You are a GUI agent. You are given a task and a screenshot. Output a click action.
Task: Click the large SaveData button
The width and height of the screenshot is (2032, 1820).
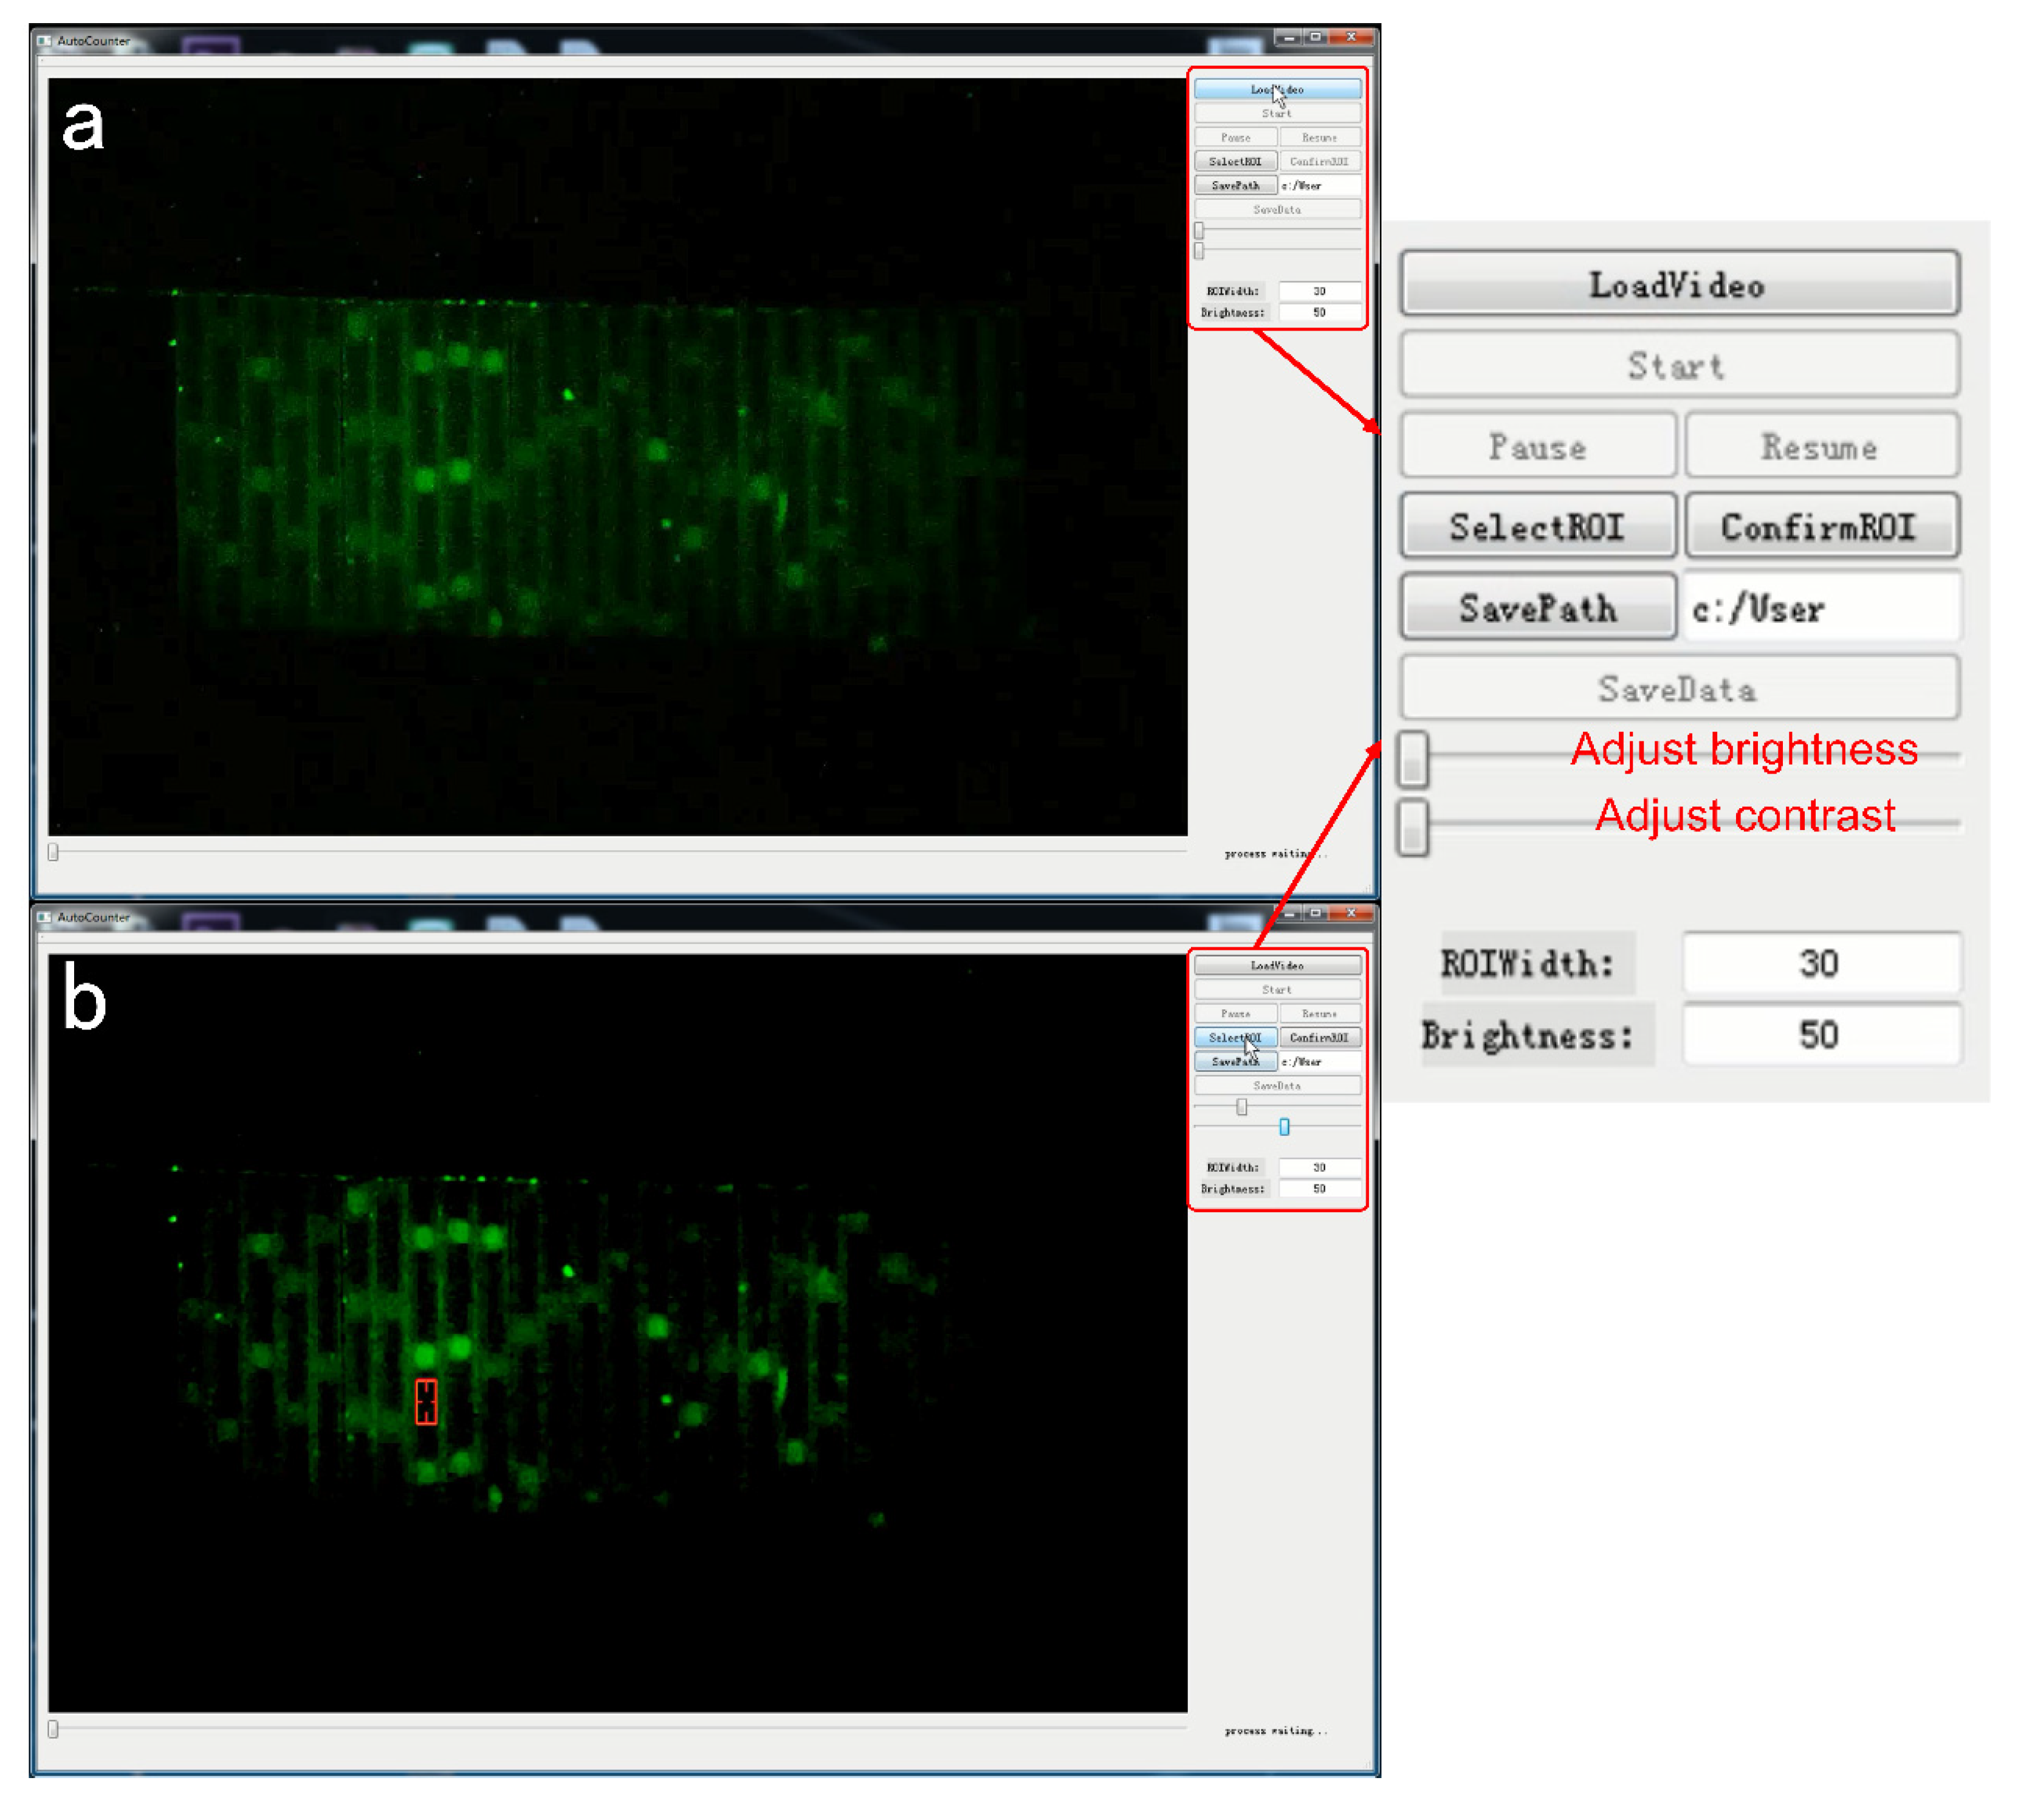coord(1678,688)
